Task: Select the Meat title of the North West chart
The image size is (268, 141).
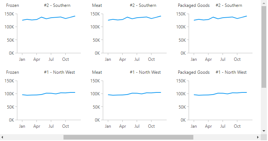Action: [97, 72]
